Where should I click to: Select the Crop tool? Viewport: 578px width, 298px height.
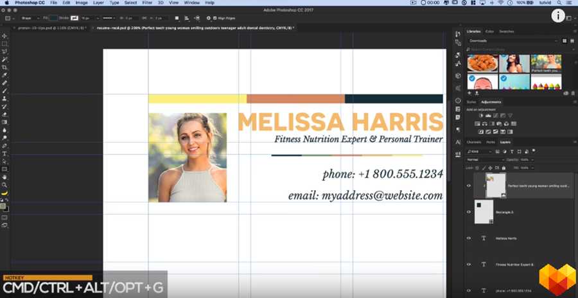(4, 67)
